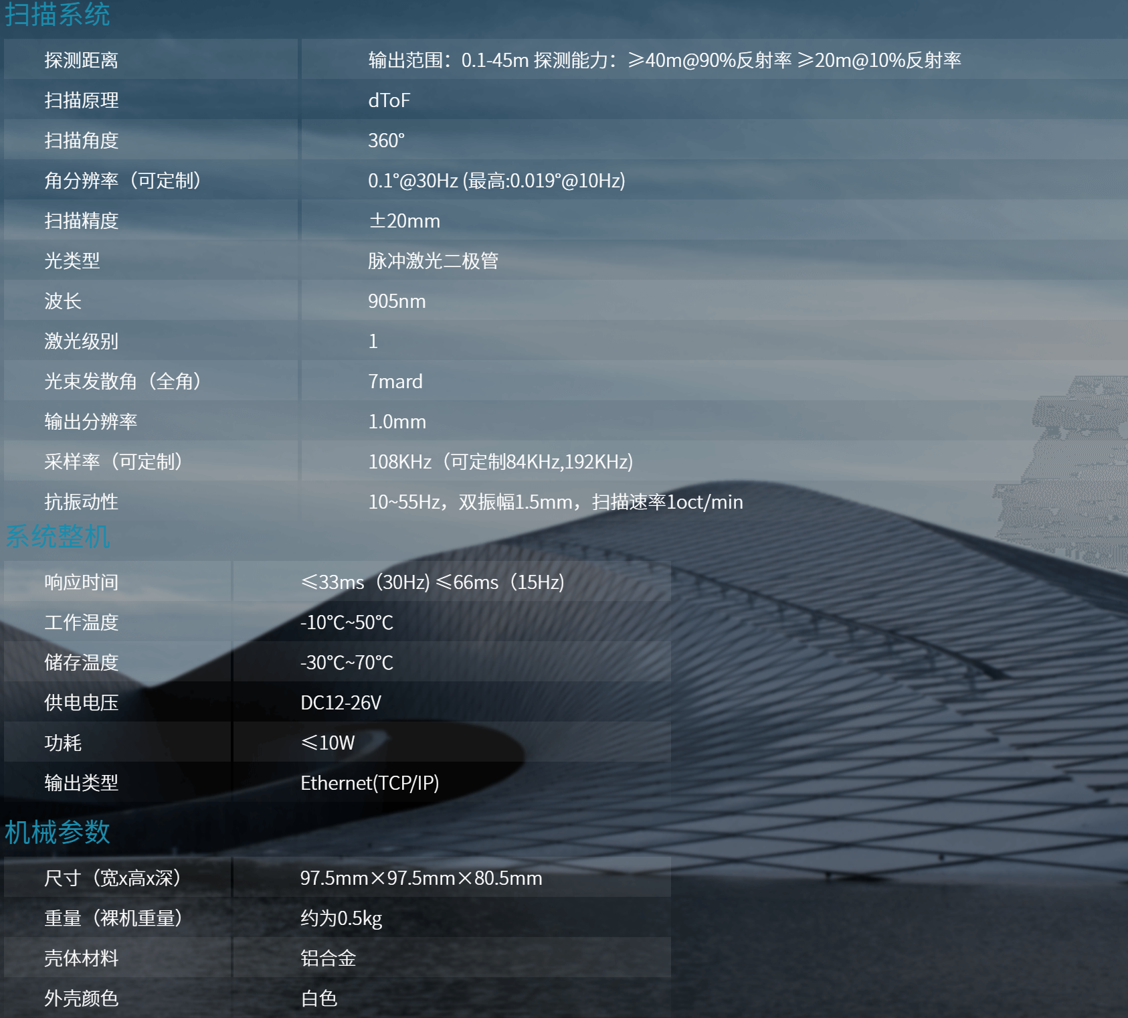Click the '扫描系统' section heading
This screenshot has height=1018, width=1128.
pos(58,14)
